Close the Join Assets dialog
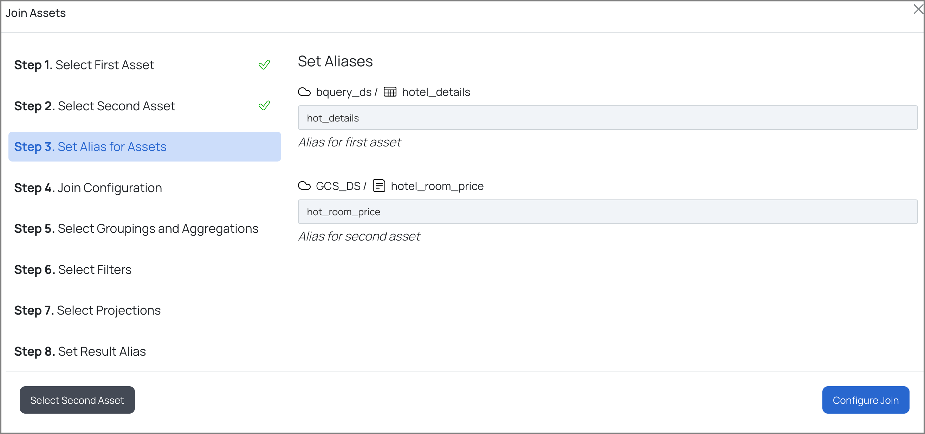This screenshot has height=434, width=925. click(x=918, y=10)
